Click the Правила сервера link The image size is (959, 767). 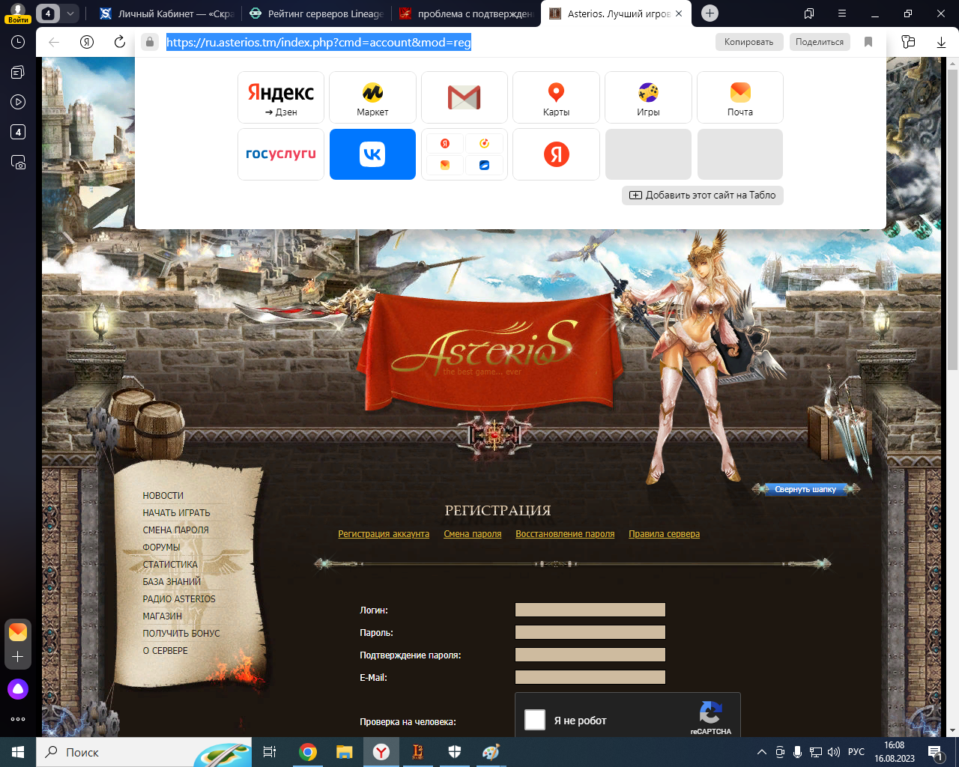[x=665, y=534]
